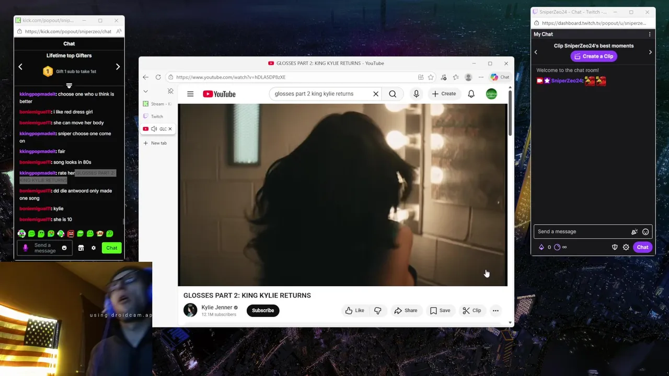The height and width of the screenshot is (376, 669).
Task: Collapse the Kick top gifters banner
Action: tap(69, 85)
